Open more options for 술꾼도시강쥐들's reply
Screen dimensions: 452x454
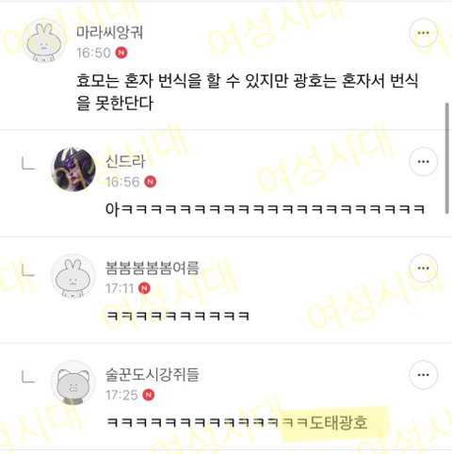pos(423,375)
